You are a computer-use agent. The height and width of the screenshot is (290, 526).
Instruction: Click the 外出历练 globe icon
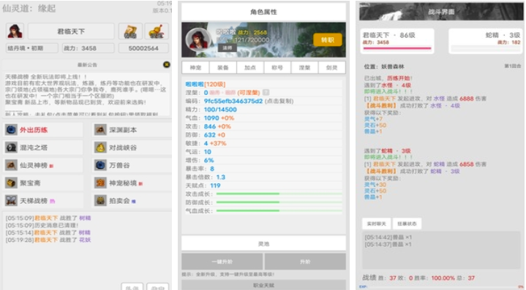tap(11, 129)
